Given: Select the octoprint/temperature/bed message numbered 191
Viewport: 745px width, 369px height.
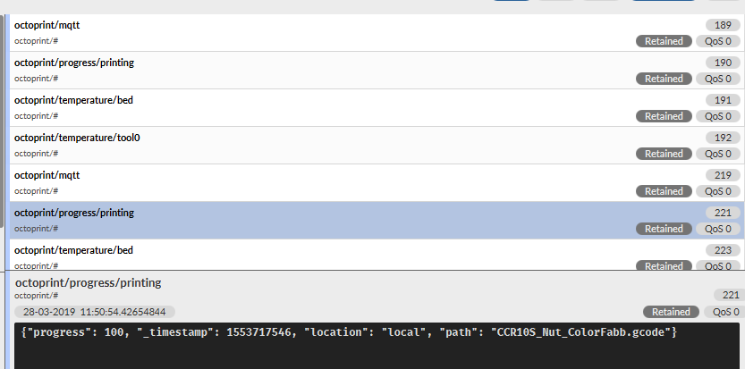Looking at the screenshot, I should (x=268, y=107).
